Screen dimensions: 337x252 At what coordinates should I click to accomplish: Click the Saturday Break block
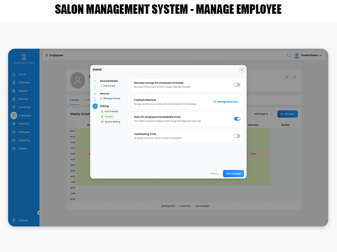point(258,154)
